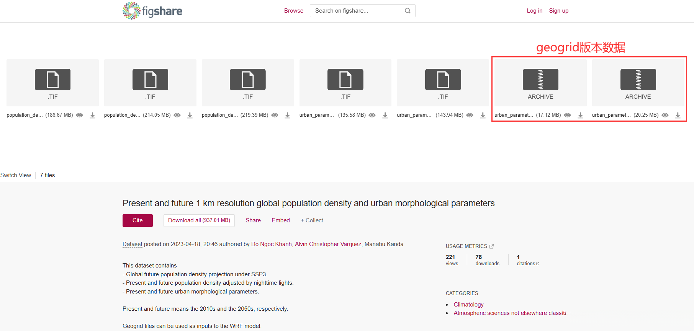The height and width of the screenshot is (331, 694).
Task: Preview the 17.12 MB archive via eye icon
Action: click(x=567, y=115)
